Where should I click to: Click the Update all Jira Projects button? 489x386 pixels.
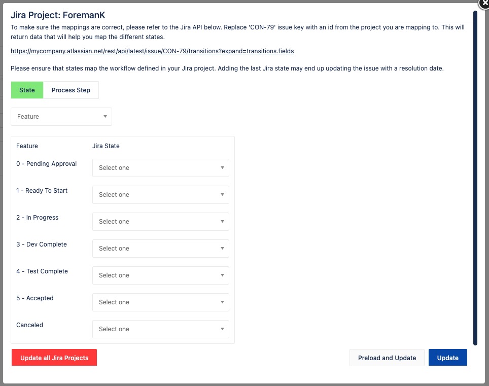[x=54, y=358]
